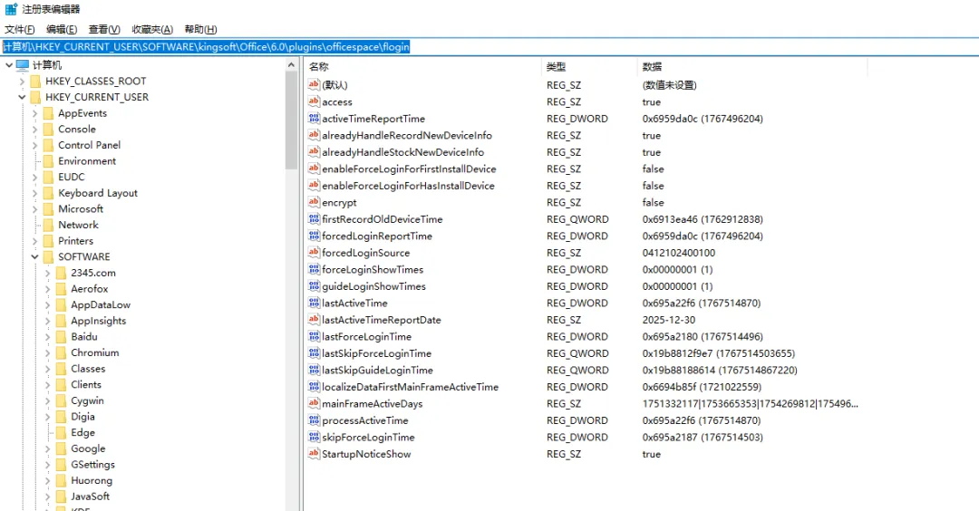The width and height of the screenshot is (979, 511).
Task: Click the string icon of alreadyHandleStockNewDeviceInfo
Action: tap(314, 151)
